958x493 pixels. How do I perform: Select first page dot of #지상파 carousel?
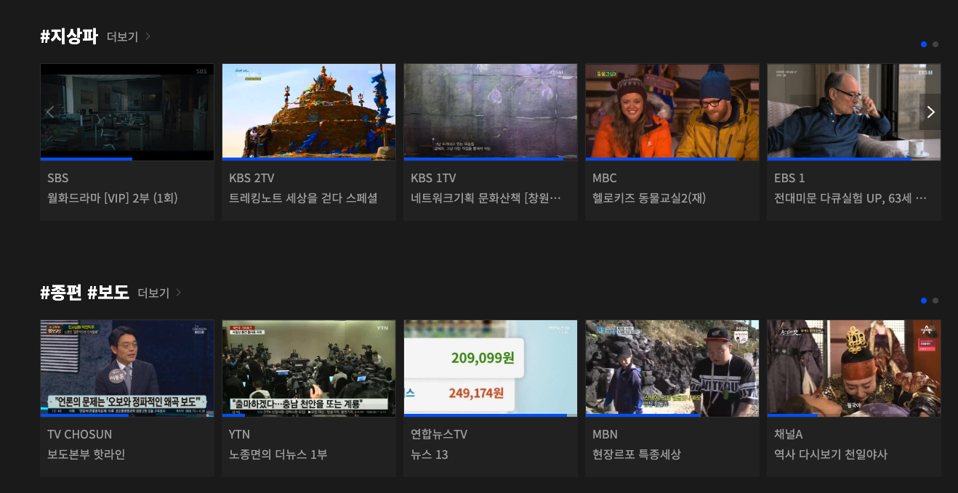[924, 44]
